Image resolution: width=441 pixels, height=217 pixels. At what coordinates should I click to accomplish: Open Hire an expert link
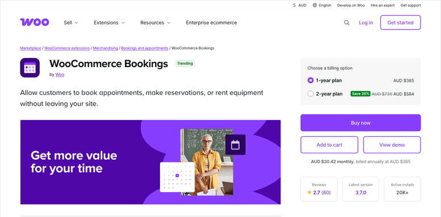383,5
